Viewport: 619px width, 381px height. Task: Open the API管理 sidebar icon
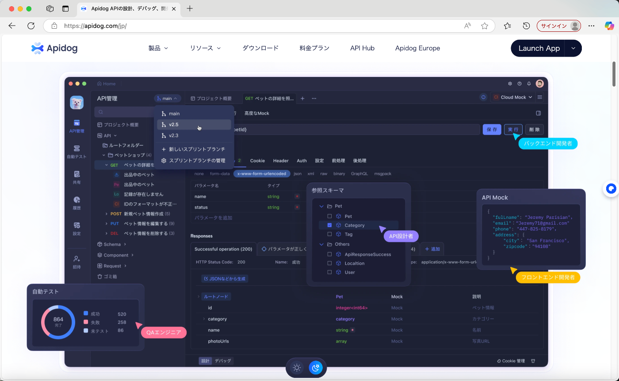(x=77, y=126)
